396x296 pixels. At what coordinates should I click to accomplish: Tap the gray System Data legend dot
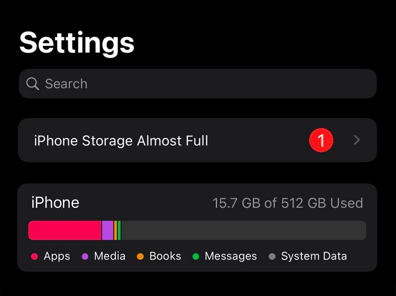pyautogui.click(x=272, y=257)
